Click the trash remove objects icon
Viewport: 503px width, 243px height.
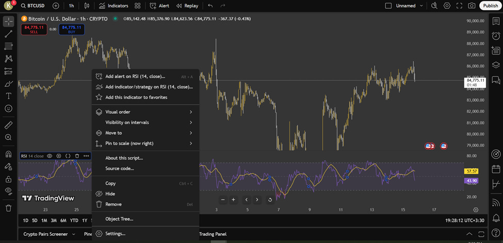coord(9,208)
